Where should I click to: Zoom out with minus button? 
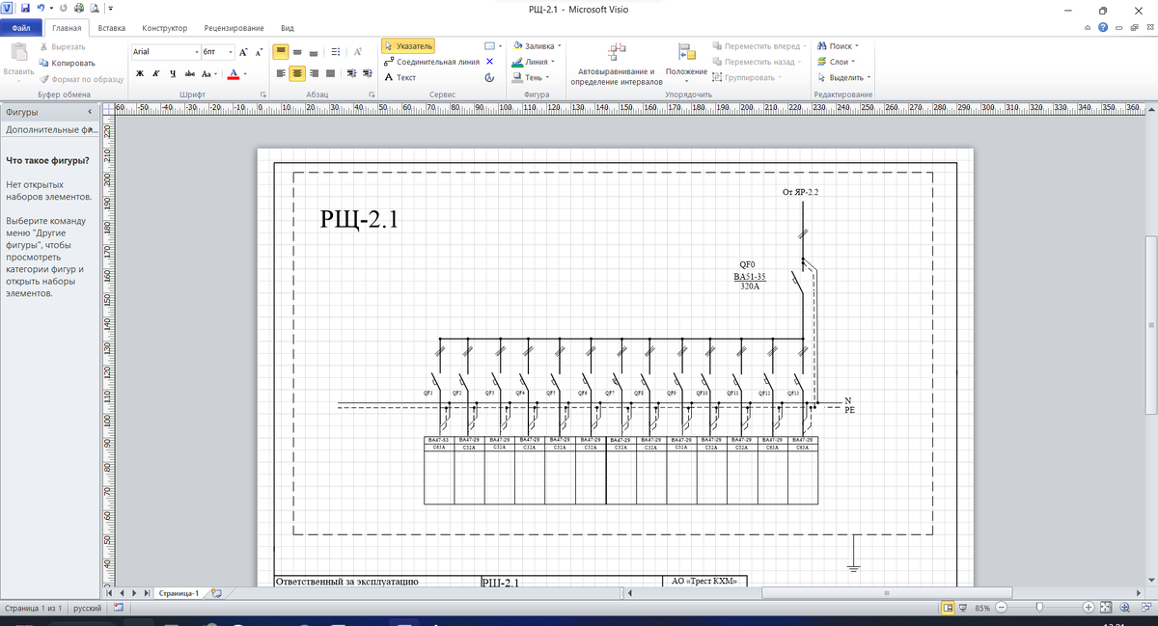tap(1002, 609)
